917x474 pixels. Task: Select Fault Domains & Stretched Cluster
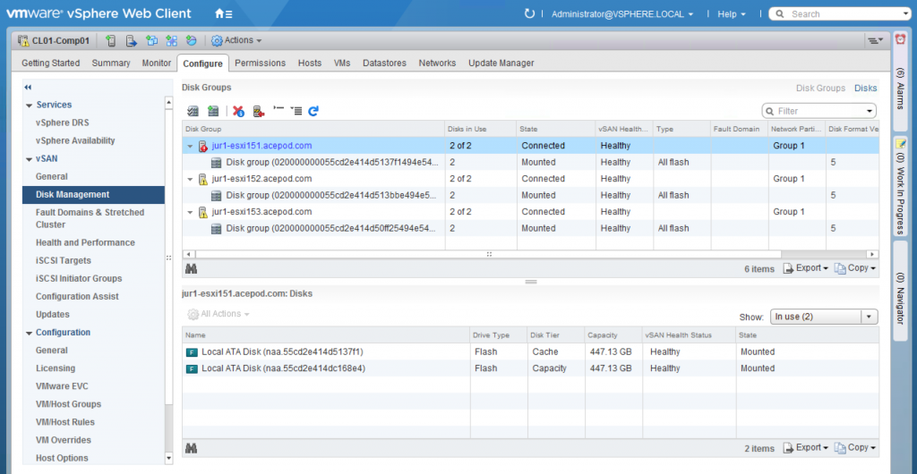(90, 218)
